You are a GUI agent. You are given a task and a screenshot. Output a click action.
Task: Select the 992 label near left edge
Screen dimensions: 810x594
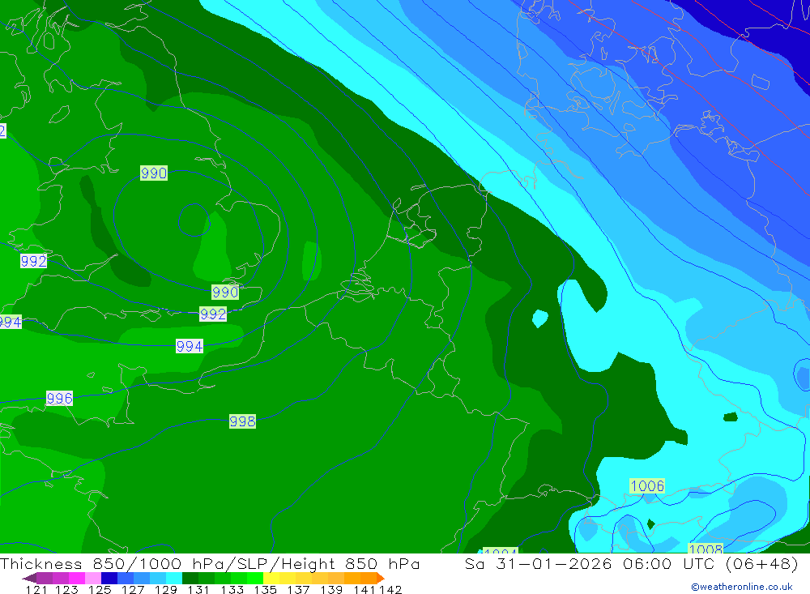pyautogui.click(x=33, y=261)
